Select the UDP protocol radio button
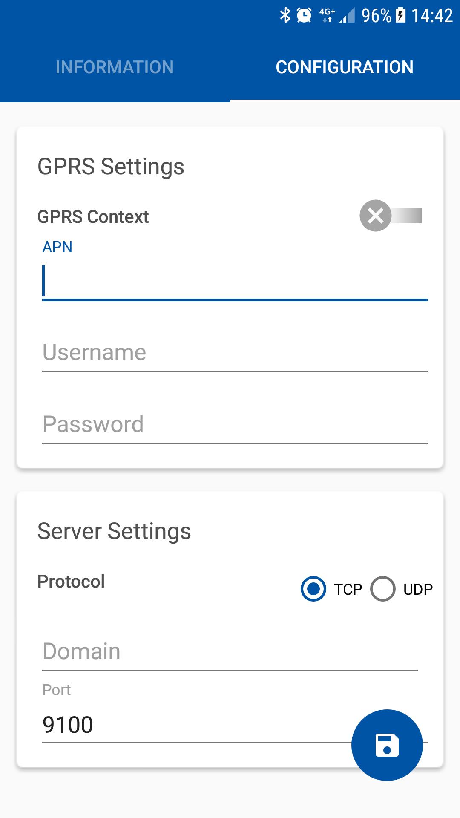This screenshot has width=460, height=818. click(x=382, y=589)
